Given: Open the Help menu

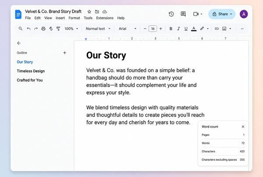Looking at the screenshot, I should [x=121, y=18].
